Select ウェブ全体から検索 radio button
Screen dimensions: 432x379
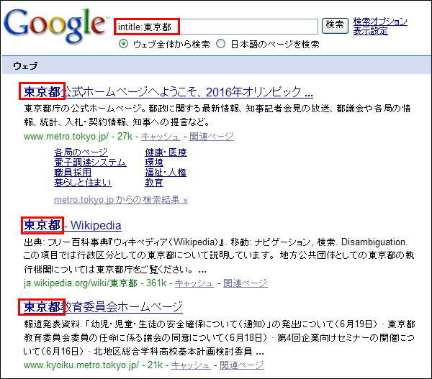123,44
